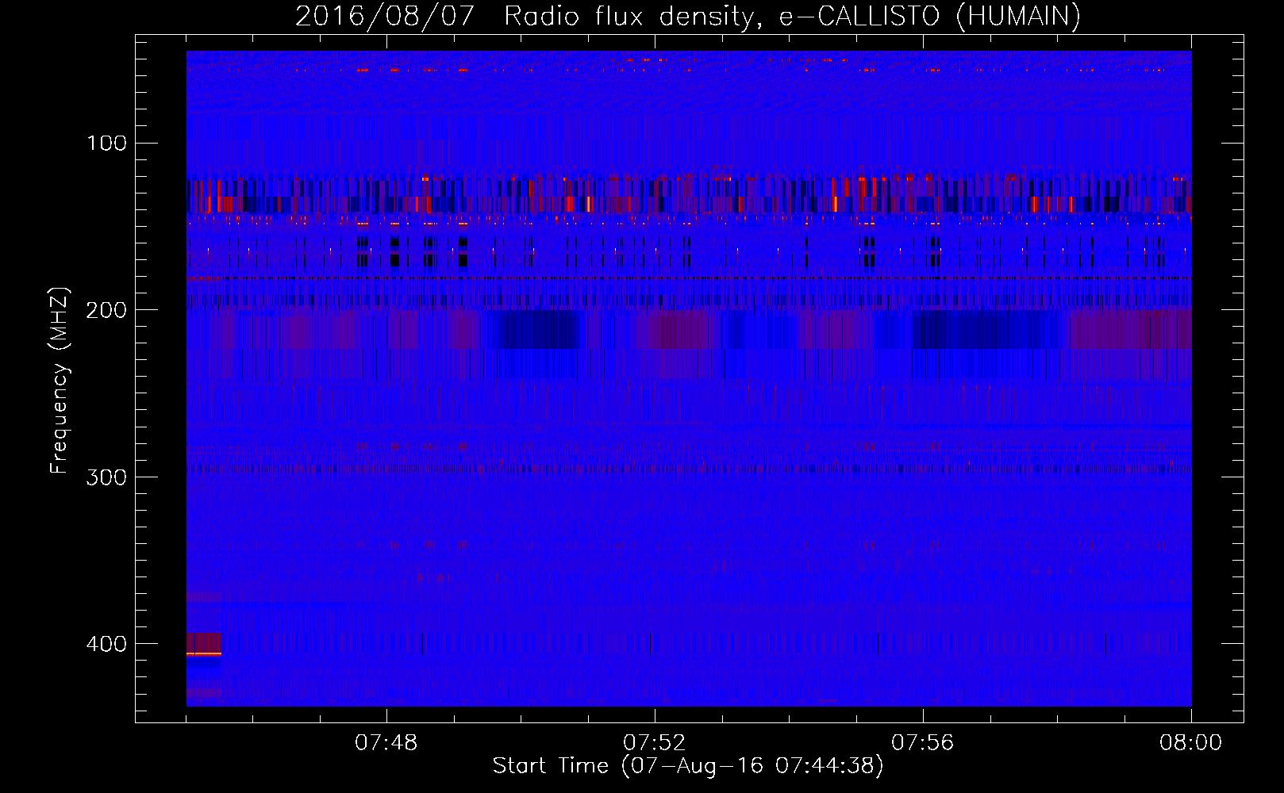The width and height of the screenshot is (1284, 793).
Task: Click the 07:52 time axis label
Action: (x=655, y=743)
